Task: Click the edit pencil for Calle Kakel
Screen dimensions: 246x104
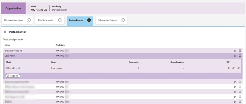Action: click(235, 56)
